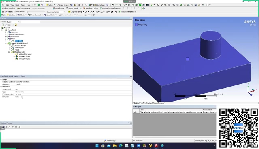Open the Units menu
This screenshot has width=259, height=149.
coord(17,5)
